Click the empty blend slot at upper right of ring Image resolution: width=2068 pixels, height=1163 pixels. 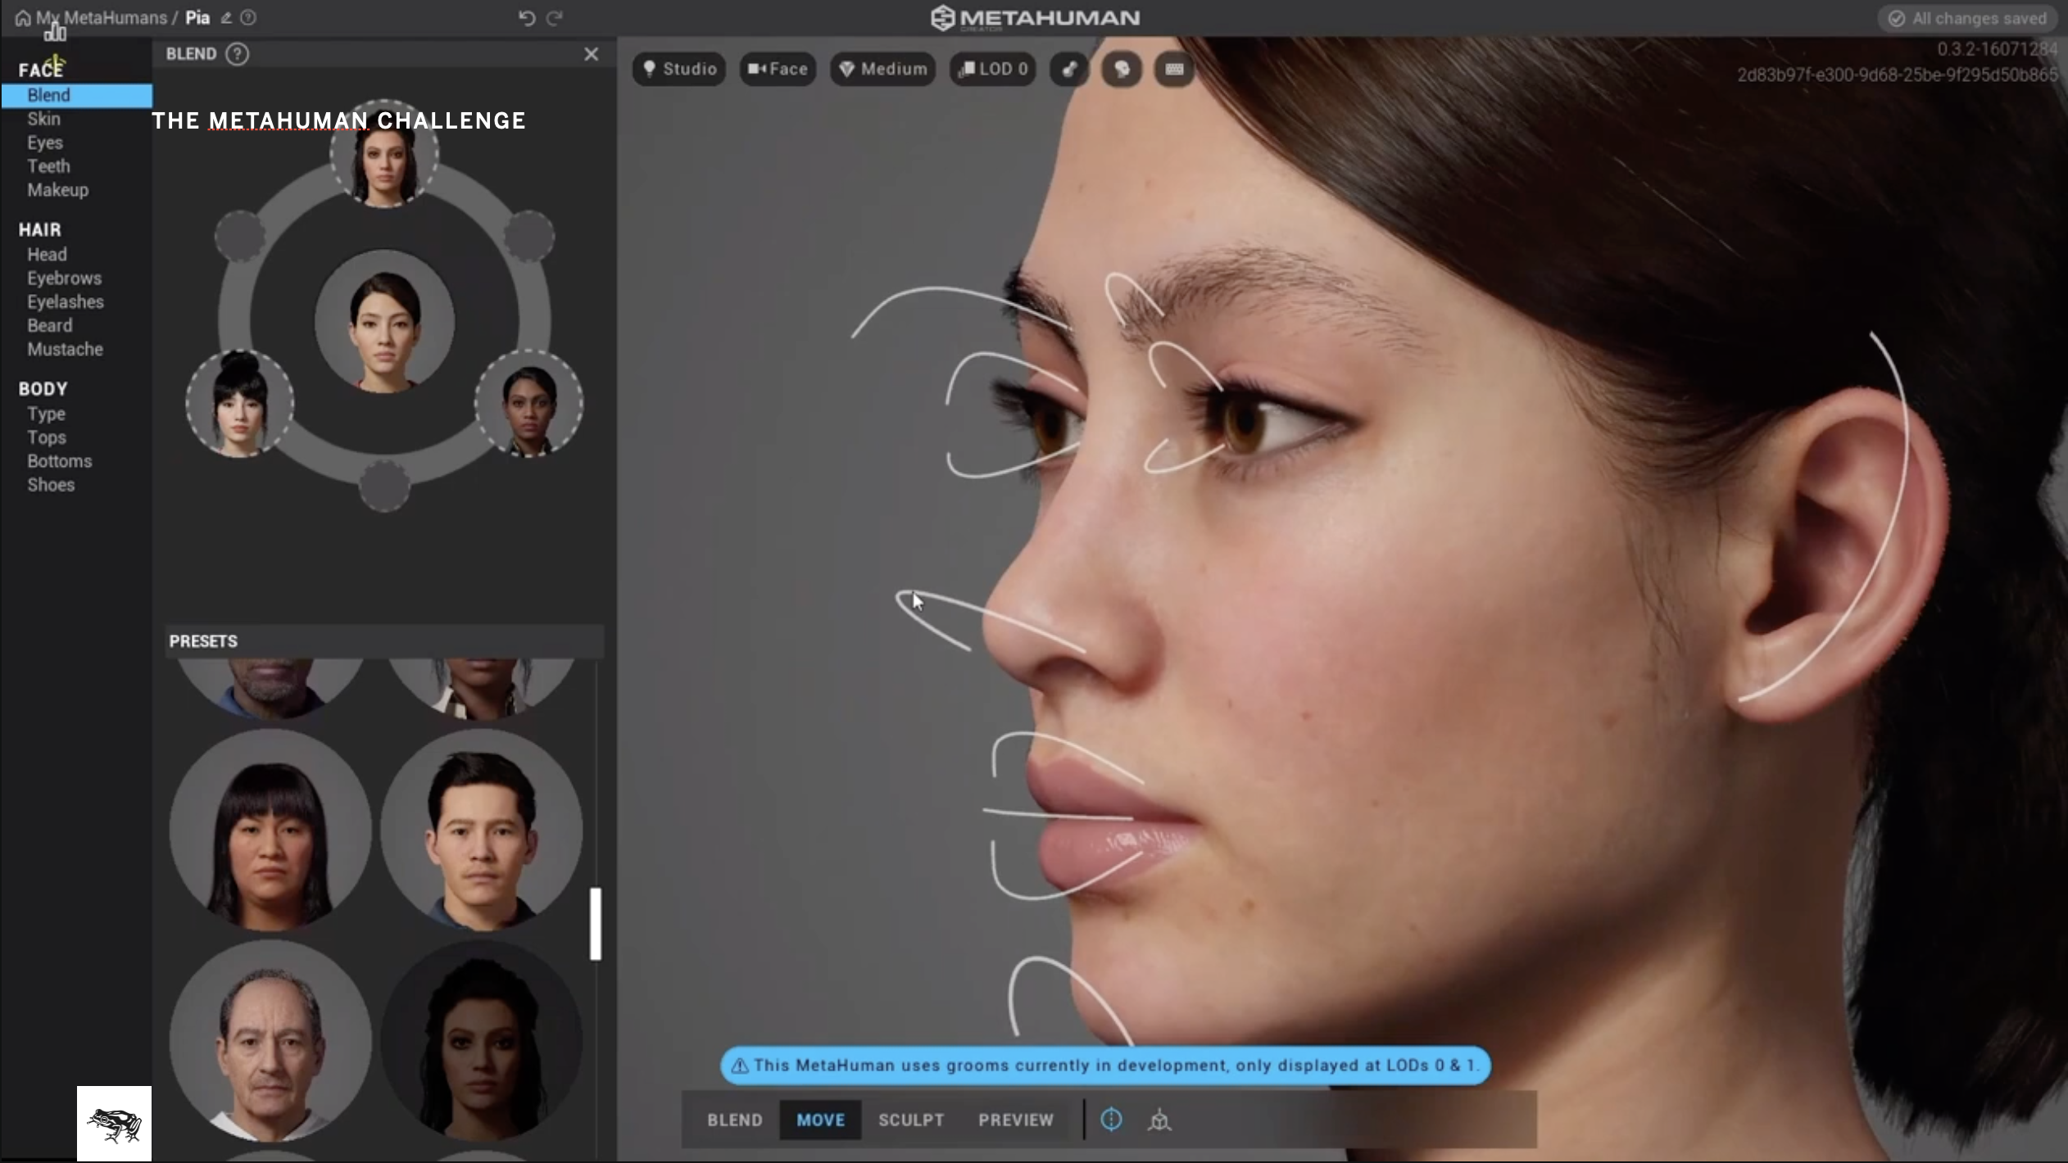coord(528,237)
